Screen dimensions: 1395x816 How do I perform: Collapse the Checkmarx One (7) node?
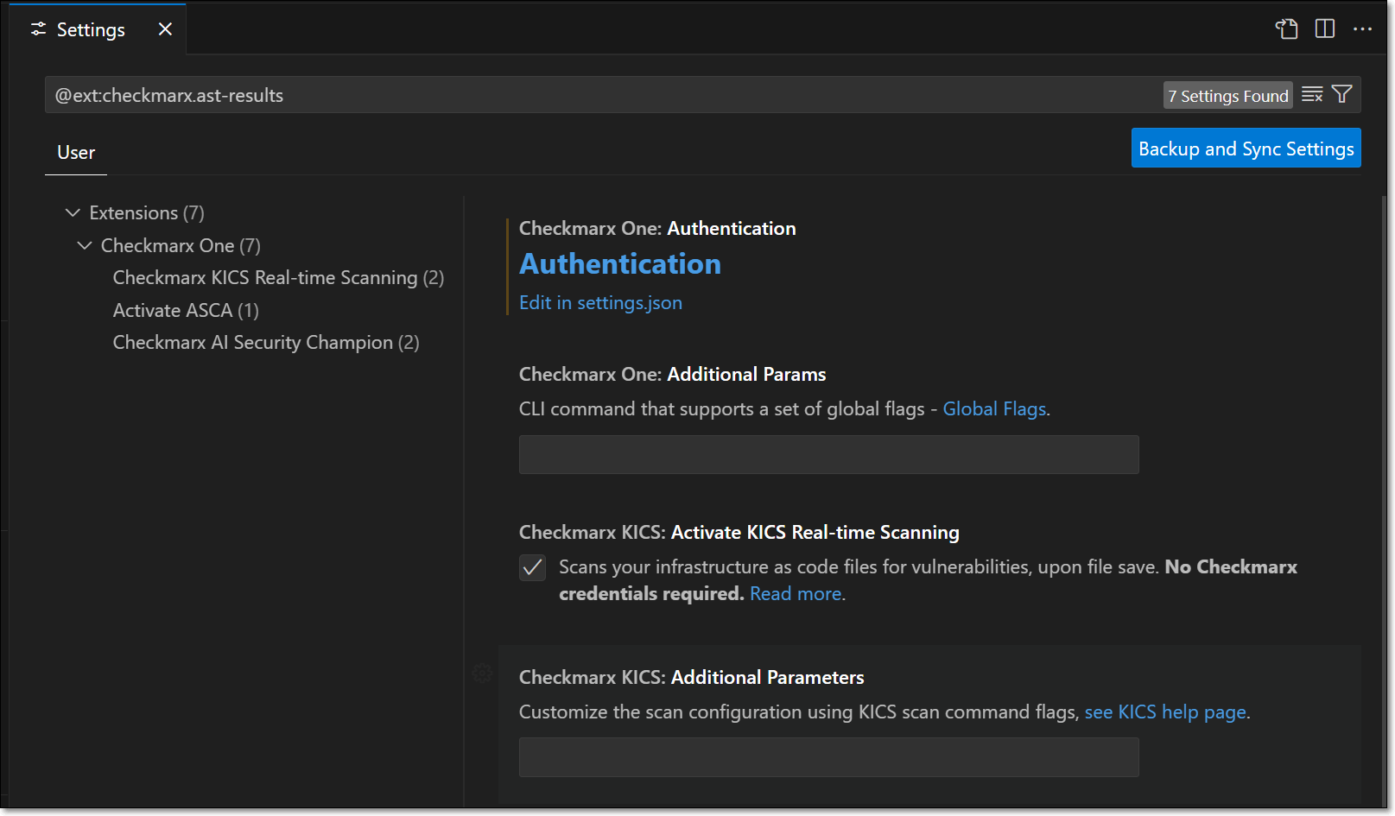(85, 245)
